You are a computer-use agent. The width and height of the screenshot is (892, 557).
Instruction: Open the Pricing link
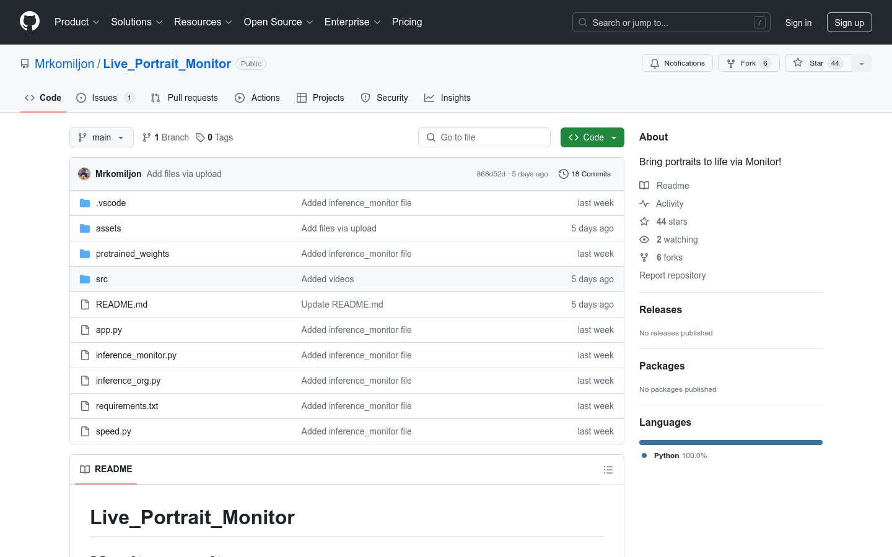click(407, 22)
